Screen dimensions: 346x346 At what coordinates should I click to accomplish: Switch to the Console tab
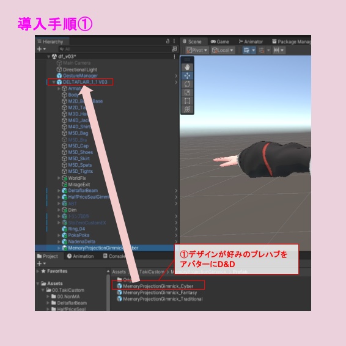click(114, 256)
